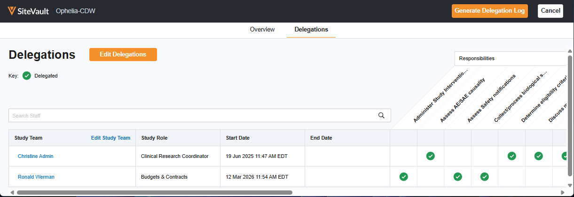
Task: Open the Responsibilities dropdown
Action: (511, 58)
